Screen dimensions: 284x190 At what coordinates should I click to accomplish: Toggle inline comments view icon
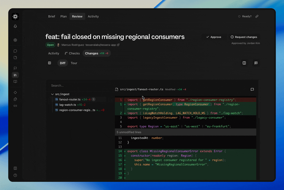256,63
